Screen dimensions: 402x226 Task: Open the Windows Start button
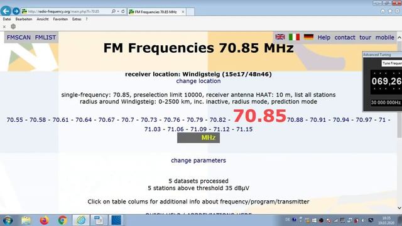pos(8,220)
